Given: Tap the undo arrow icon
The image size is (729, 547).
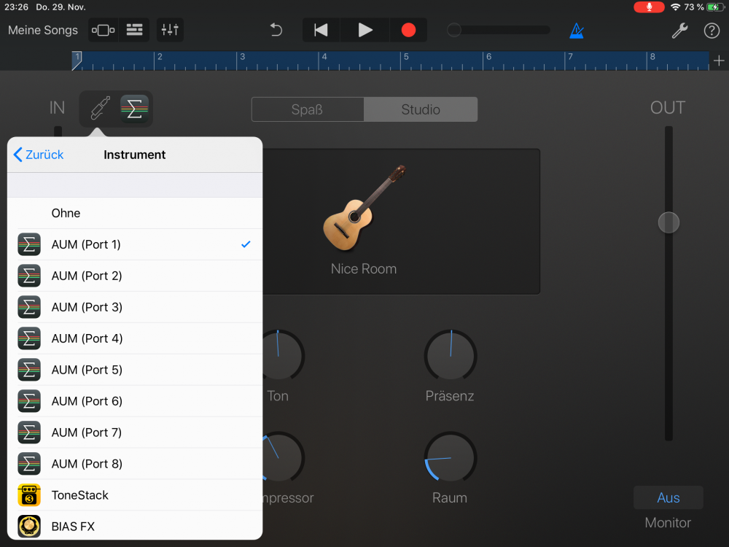Looking at the screenshot, I should [x=276, y=30].
